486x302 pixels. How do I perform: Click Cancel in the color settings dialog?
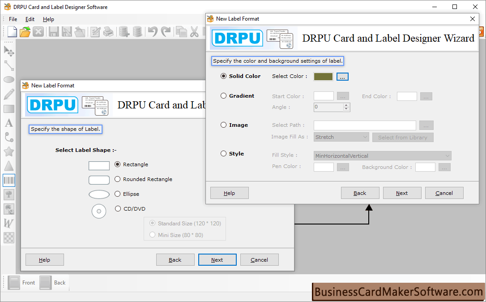(444, 193)
